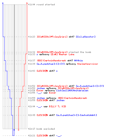Viewport: 126px width, 140px height.
Task: Click the red team count 9 label
Action: click(x=27, y=3)
